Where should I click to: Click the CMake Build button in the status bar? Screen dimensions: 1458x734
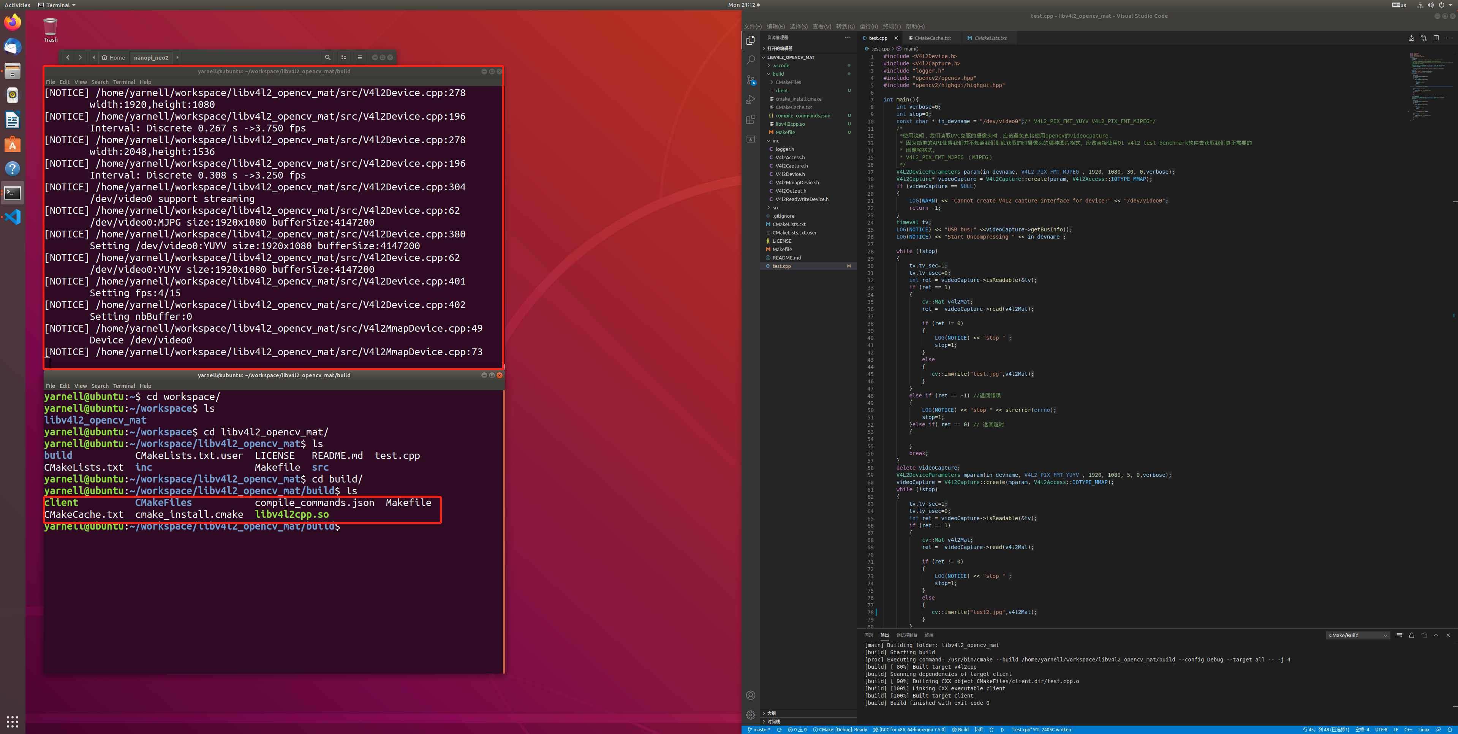(x=960, y=729)
